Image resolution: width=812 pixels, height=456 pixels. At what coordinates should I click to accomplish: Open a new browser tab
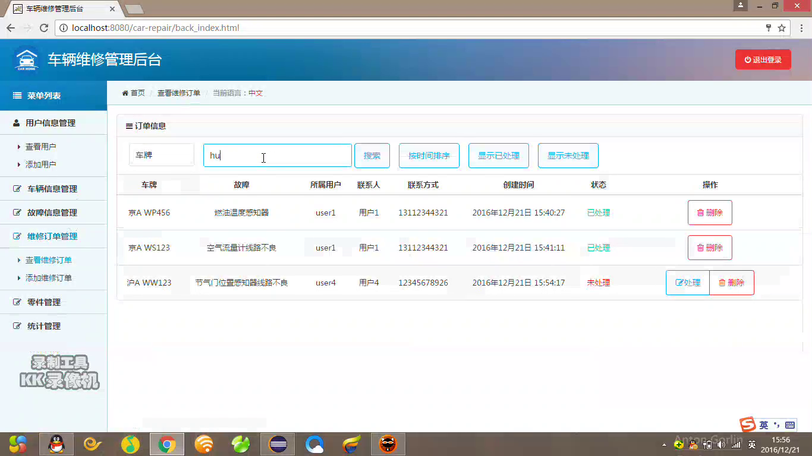[x=134, y=9]
